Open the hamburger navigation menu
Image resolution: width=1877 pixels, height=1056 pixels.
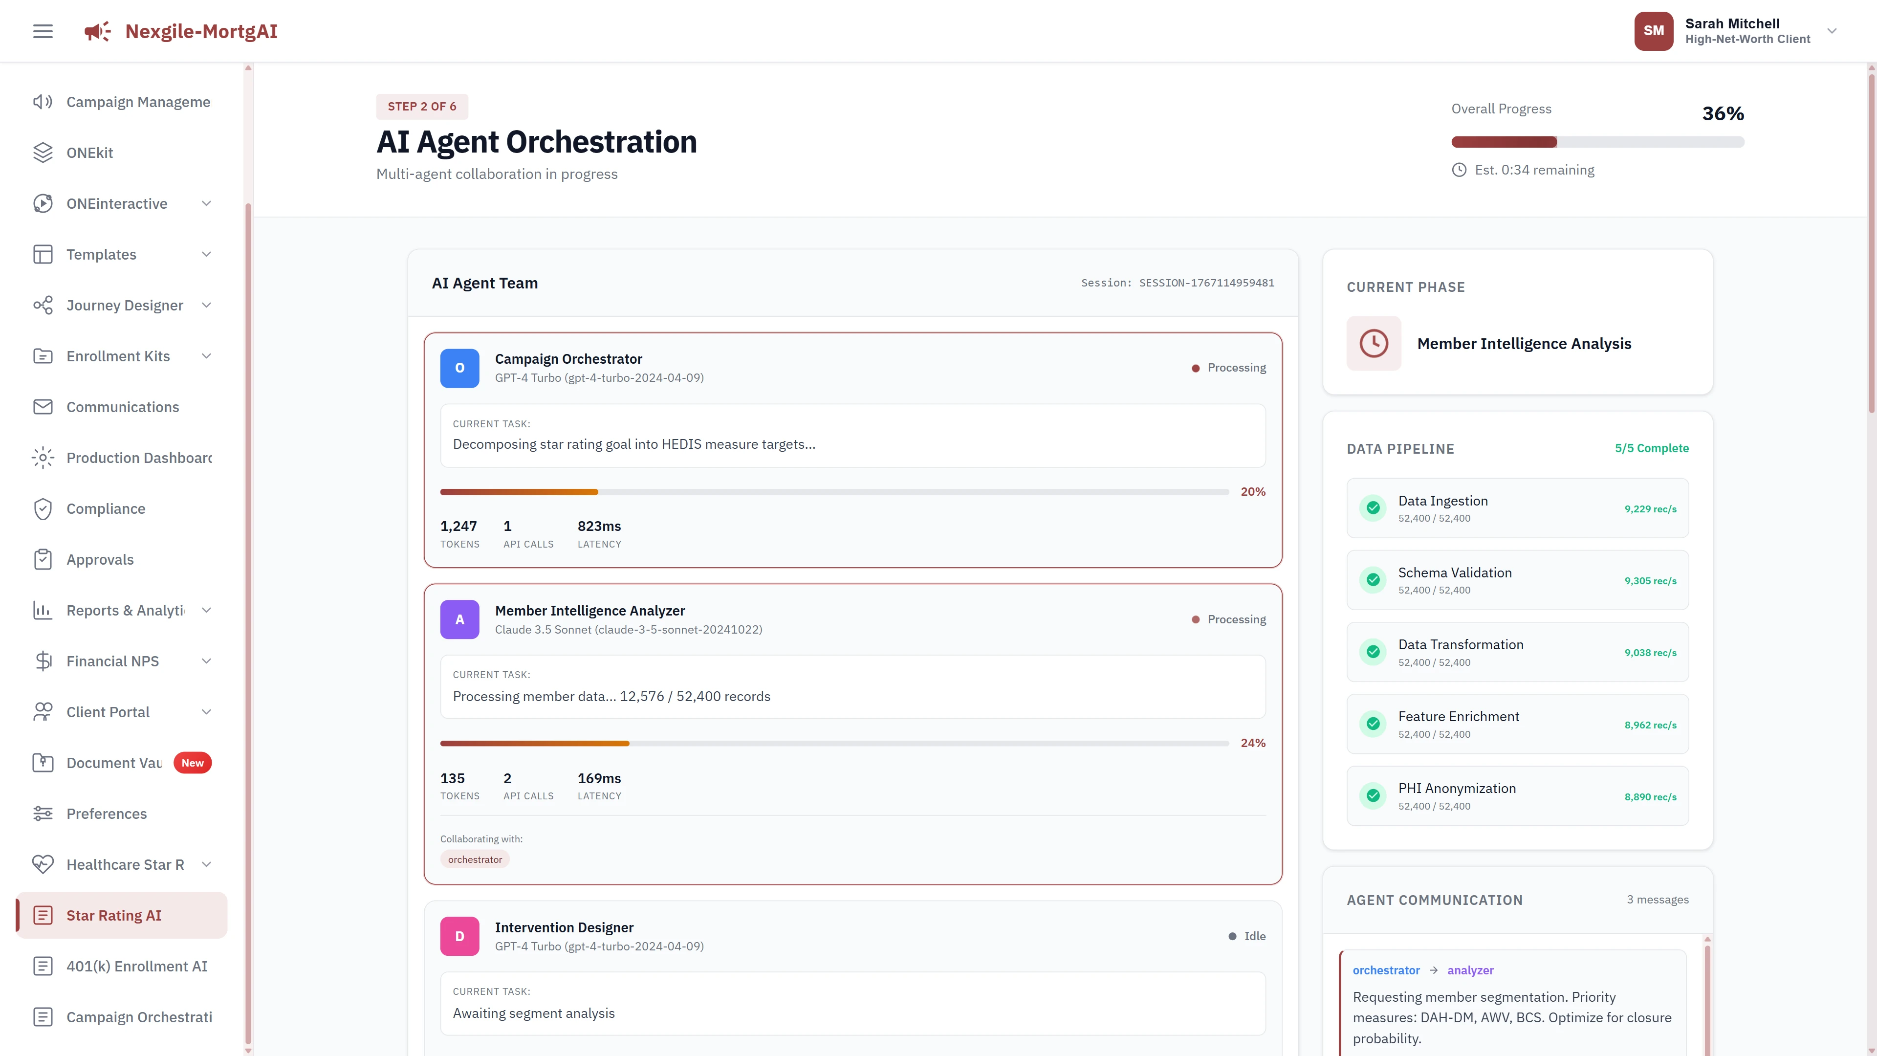(42, 31)
